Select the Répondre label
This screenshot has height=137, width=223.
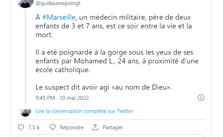[x=72, y=128]
